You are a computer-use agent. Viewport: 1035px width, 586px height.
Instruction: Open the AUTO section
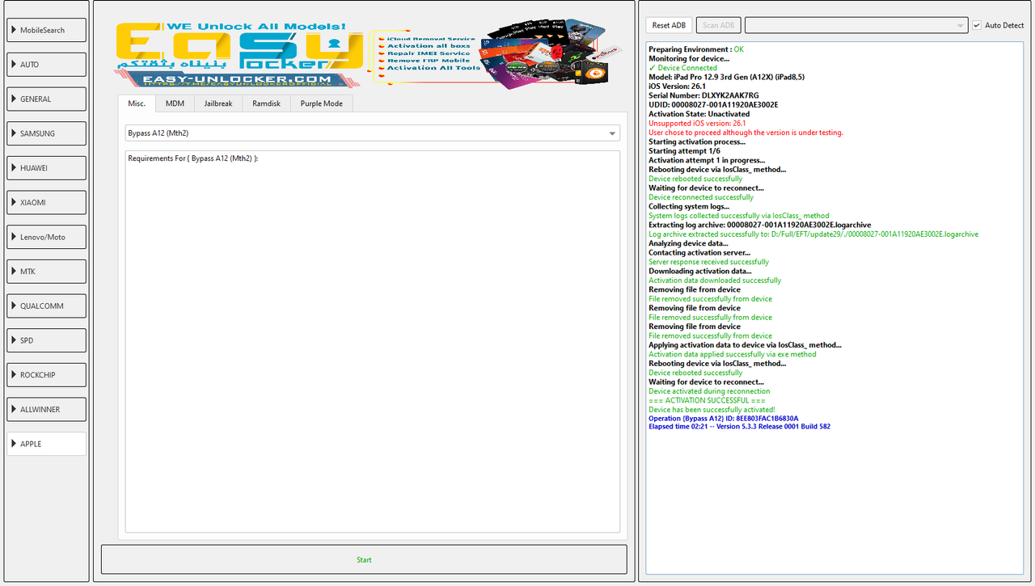(x=47, y=65)
